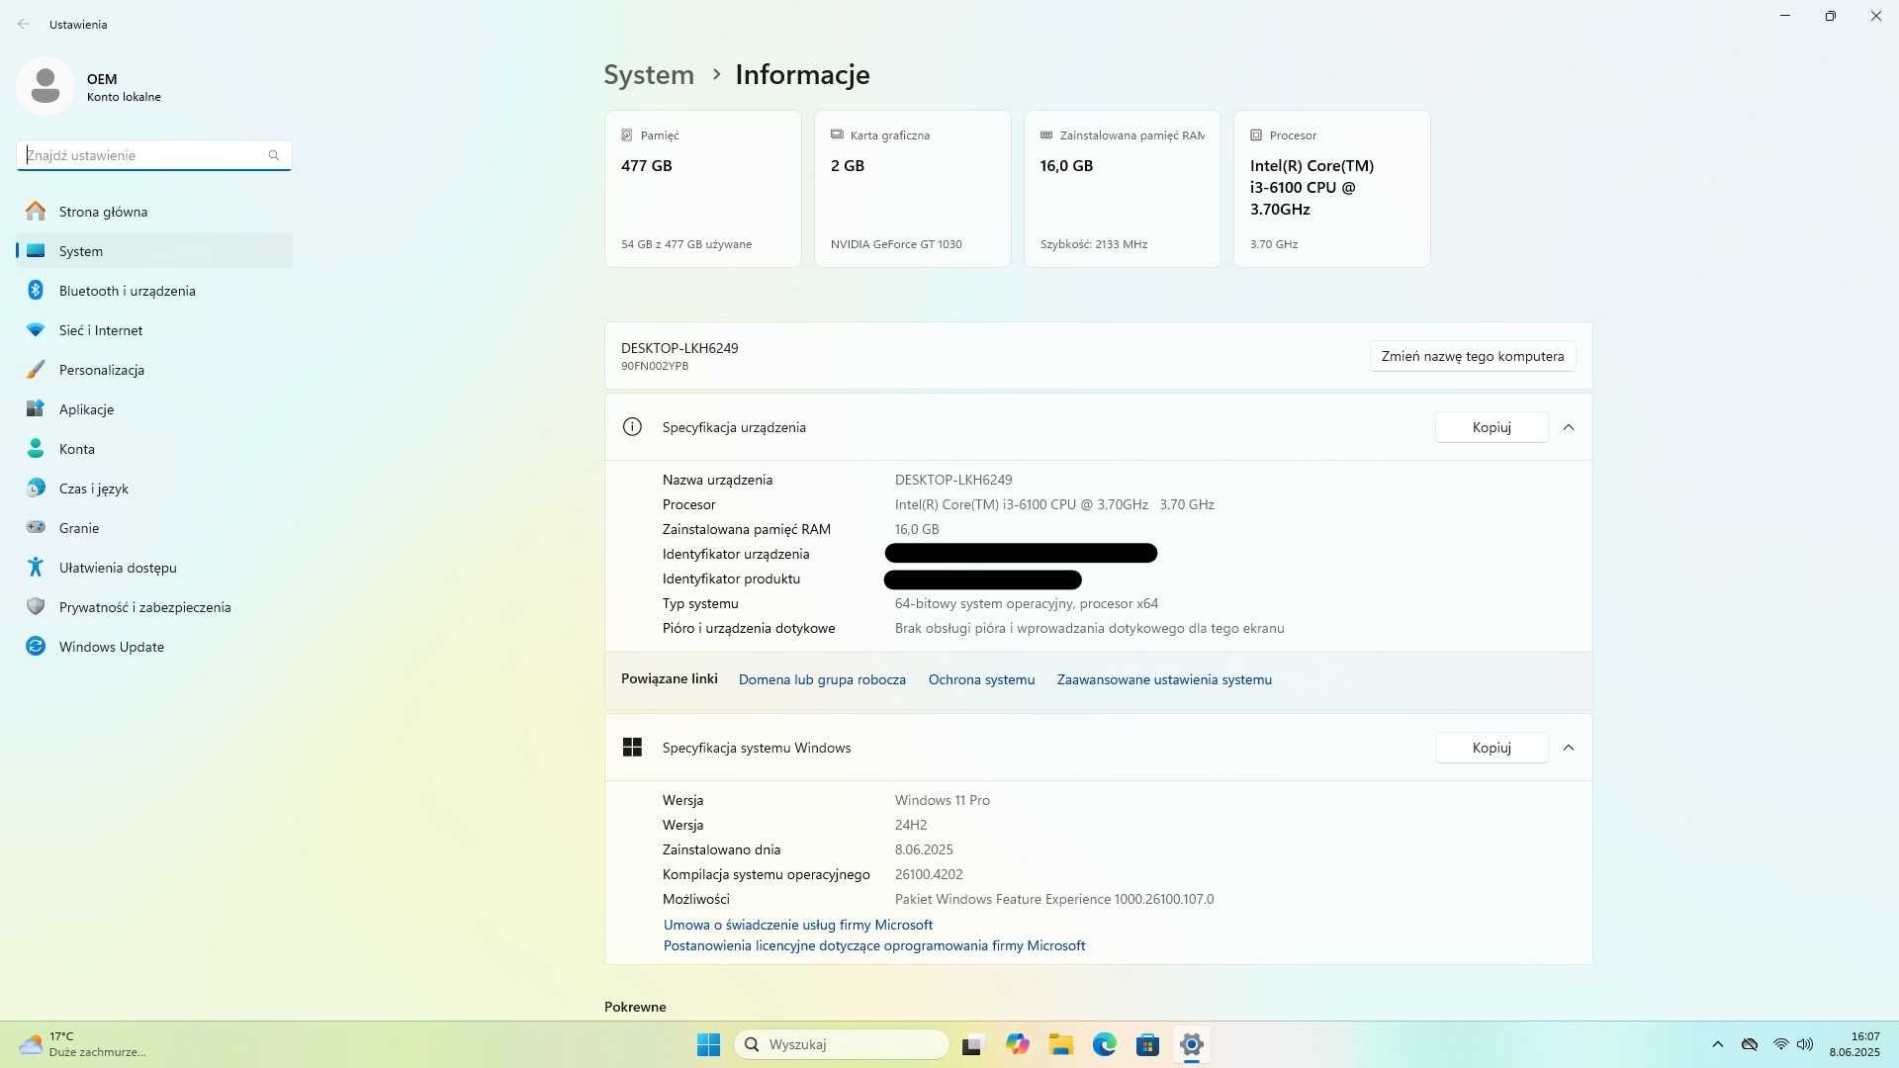Open Bluetooth i urządzenia settings
The image size is (1899, 1068).
(x=154, y=290)
